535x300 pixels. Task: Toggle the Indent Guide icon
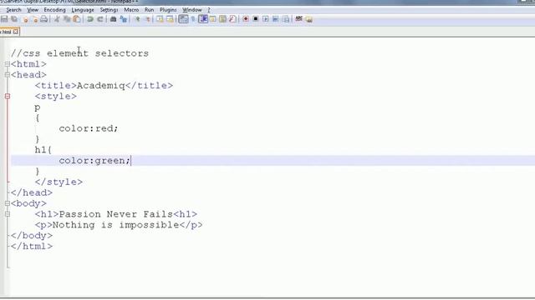pos(203,19)
